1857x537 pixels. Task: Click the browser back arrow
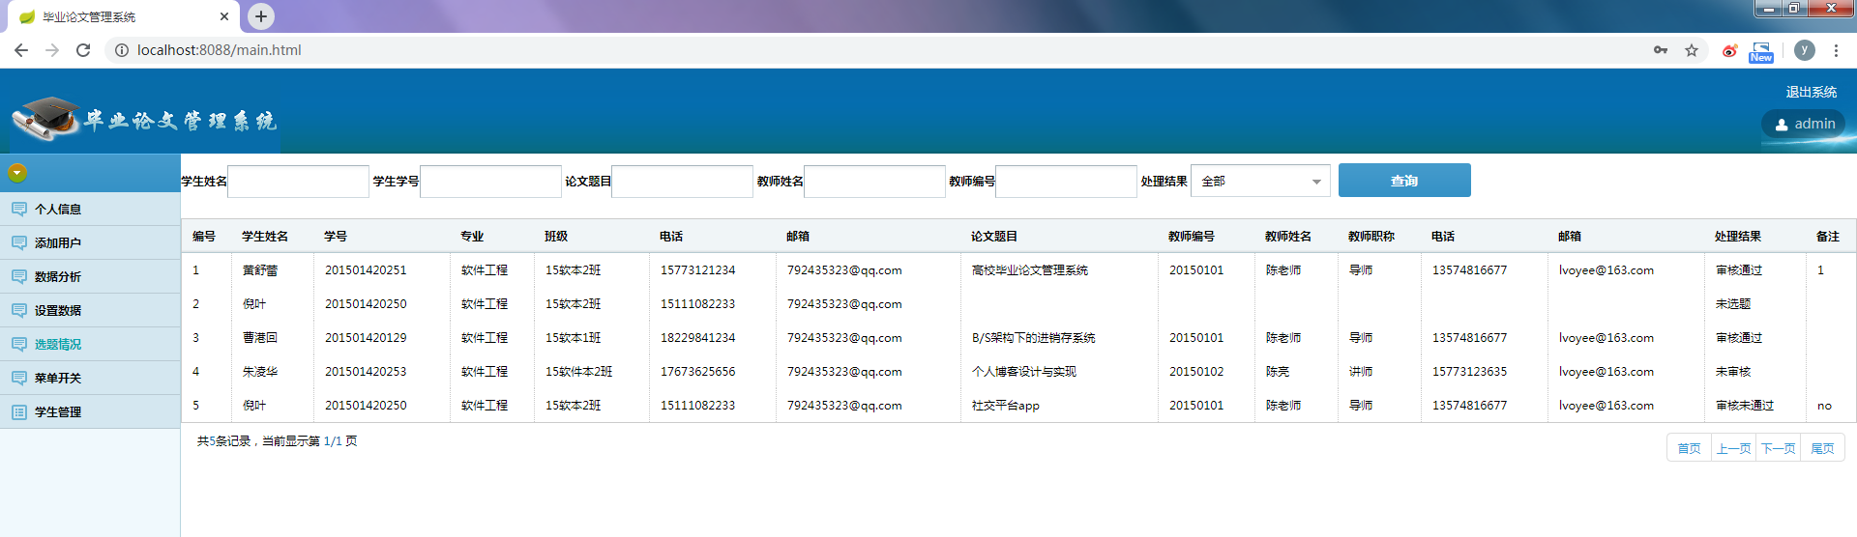(x=21, y=50)
